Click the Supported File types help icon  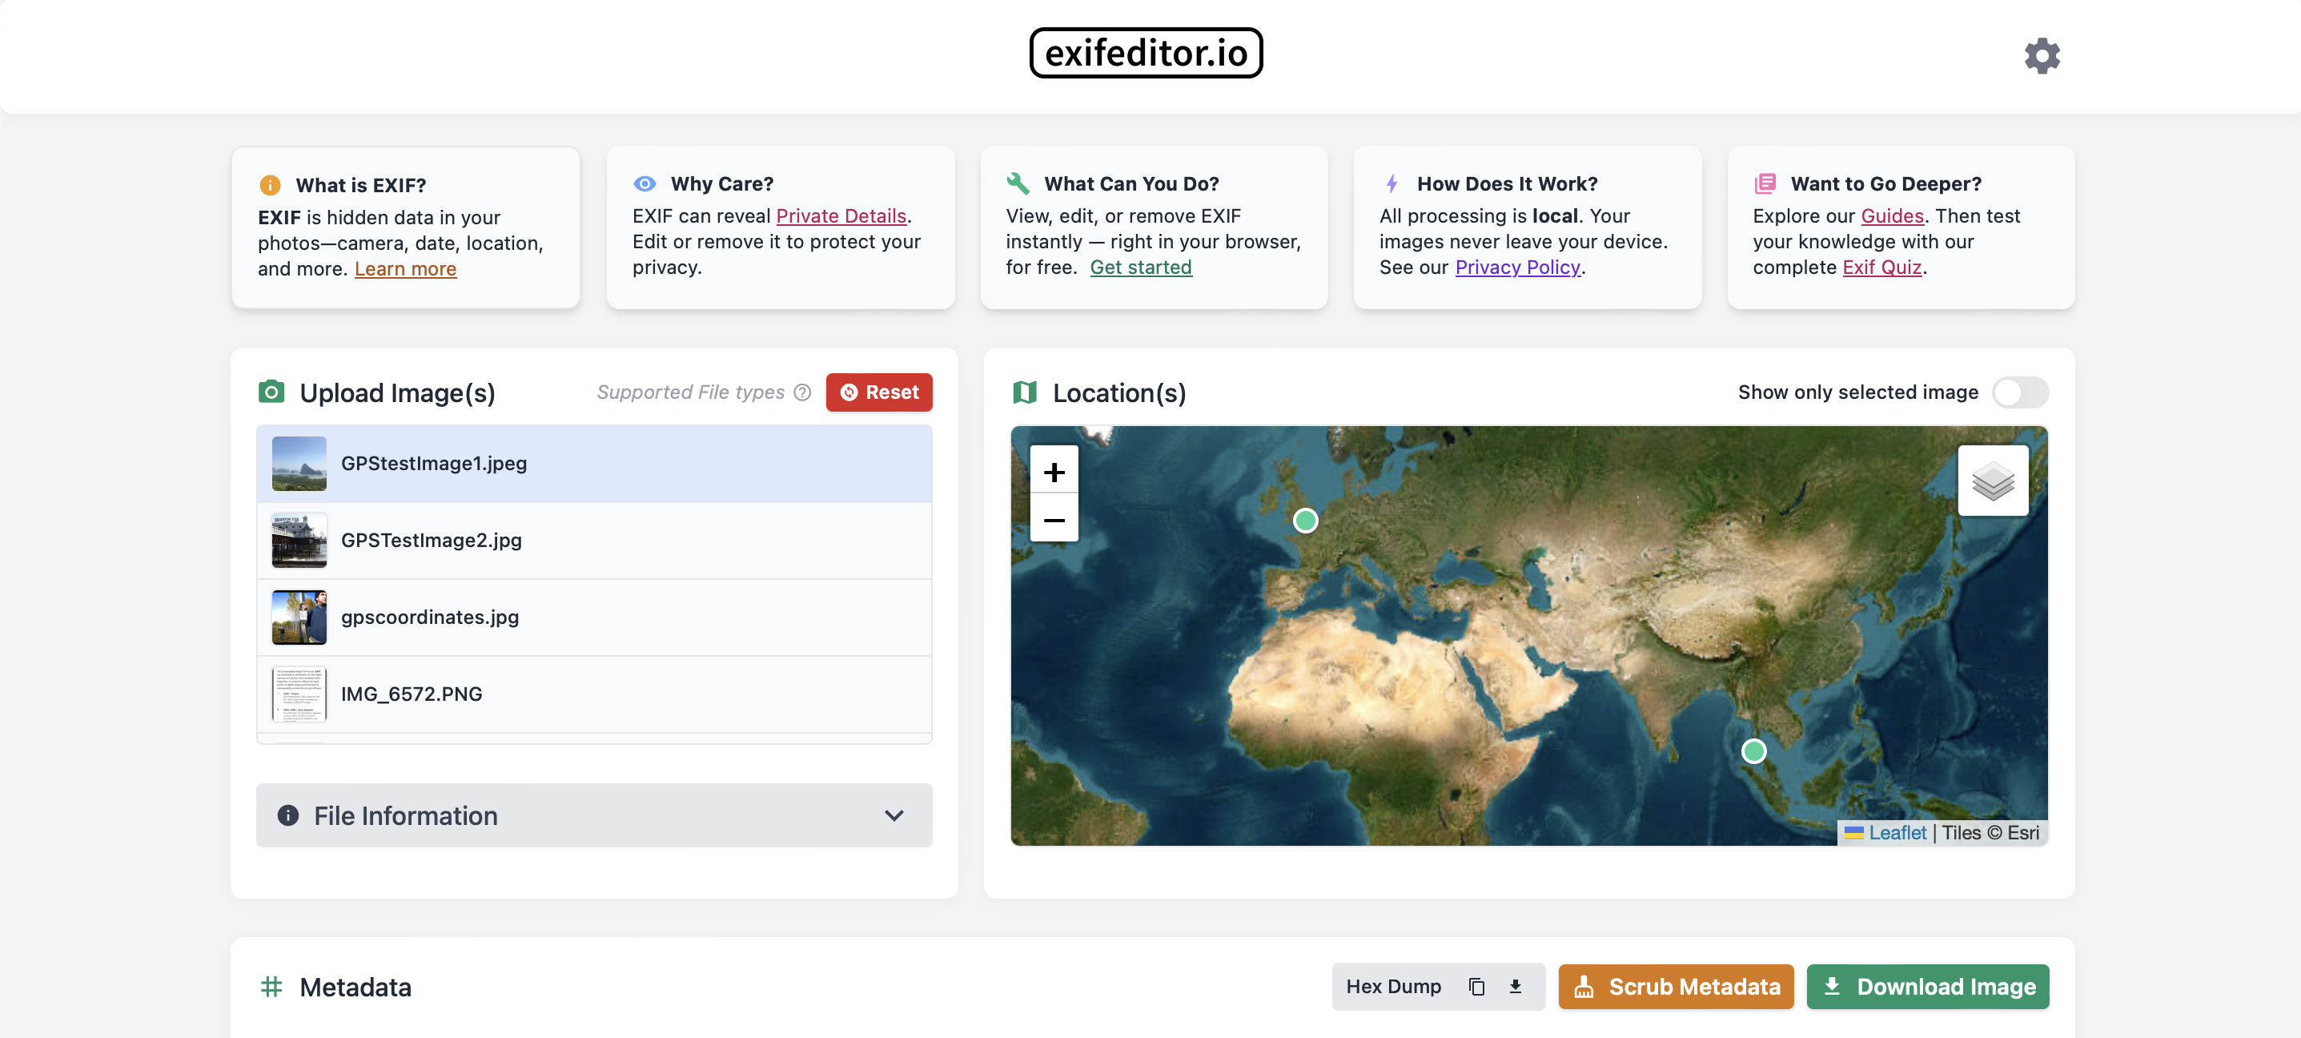pyautogui.click(x=802, y=392)
